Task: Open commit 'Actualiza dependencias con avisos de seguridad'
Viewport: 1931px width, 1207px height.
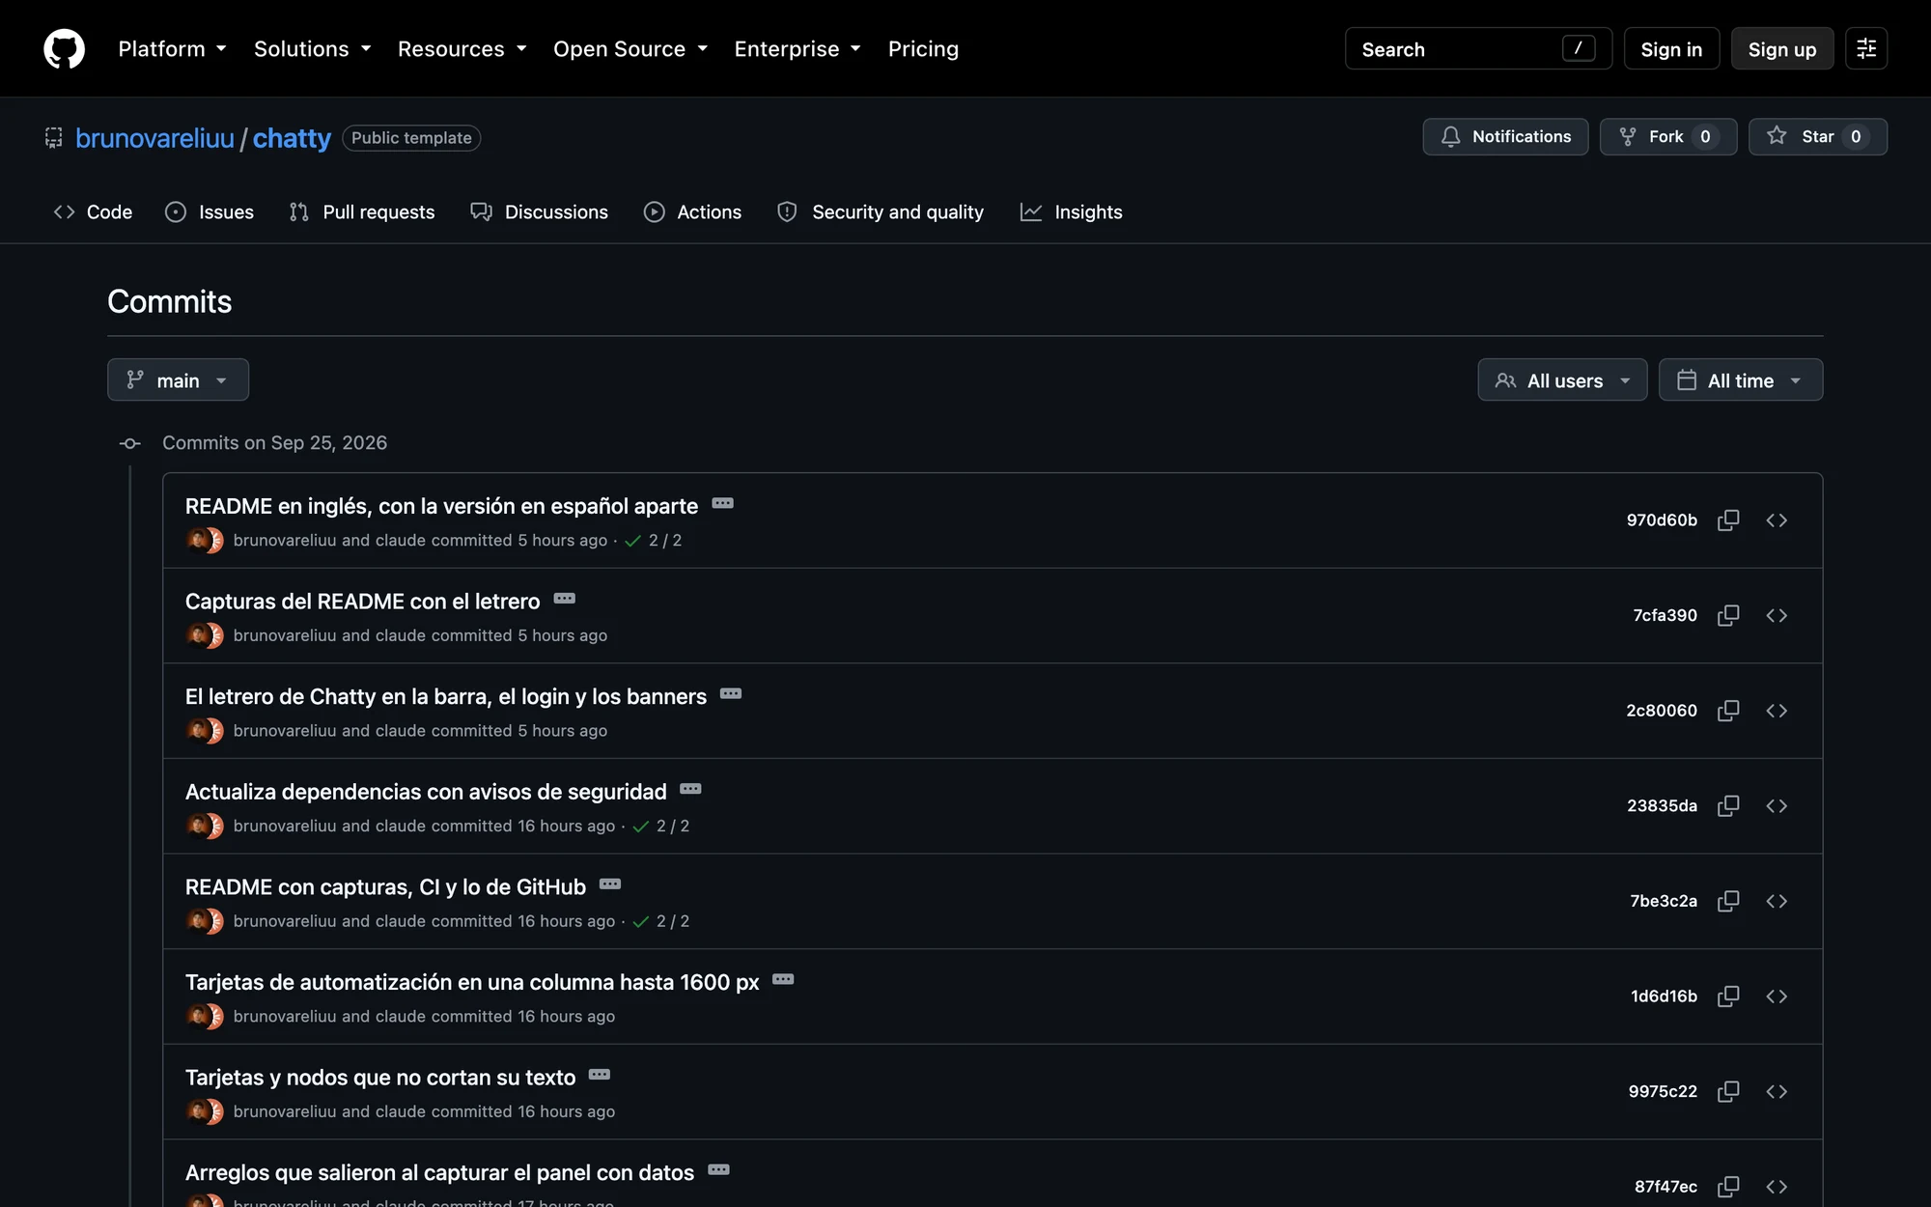Action: (426, 792)
